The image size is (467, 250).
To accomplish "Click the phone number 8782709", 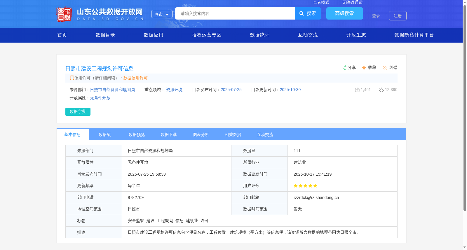I will [136, 197].
